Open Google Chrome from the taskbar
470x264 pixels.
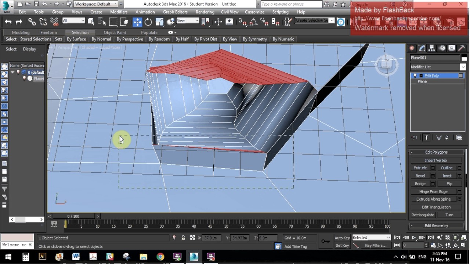point(160,257)
